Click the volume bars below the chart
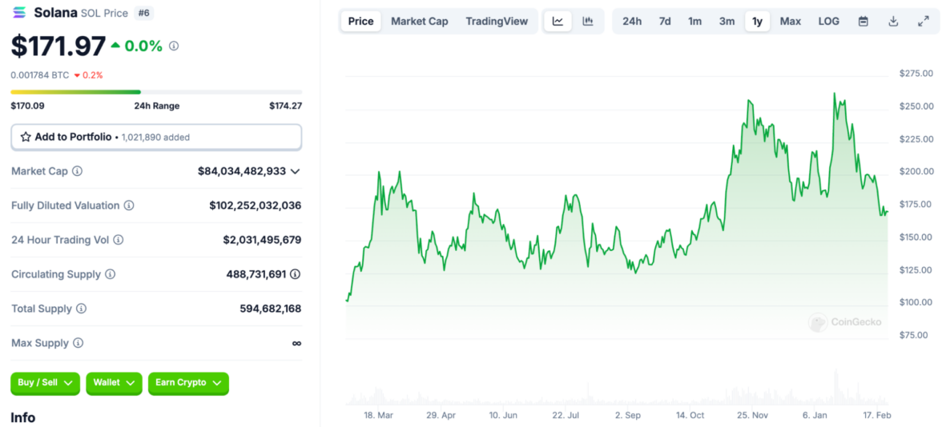 [617, 395]
